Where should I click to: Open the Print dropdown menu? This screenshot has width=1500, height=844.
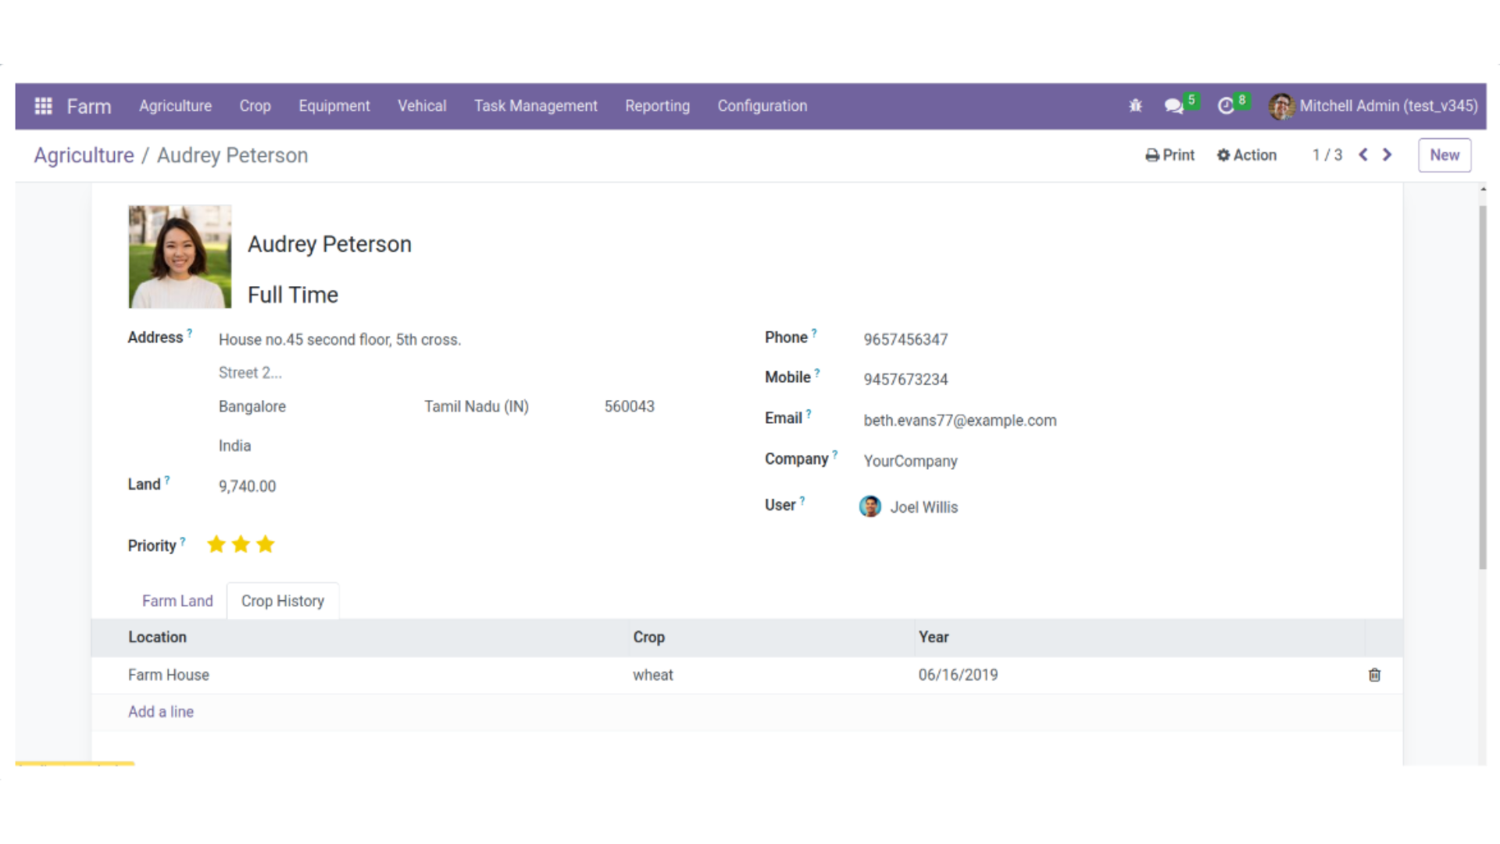[x=1170, y=155]
